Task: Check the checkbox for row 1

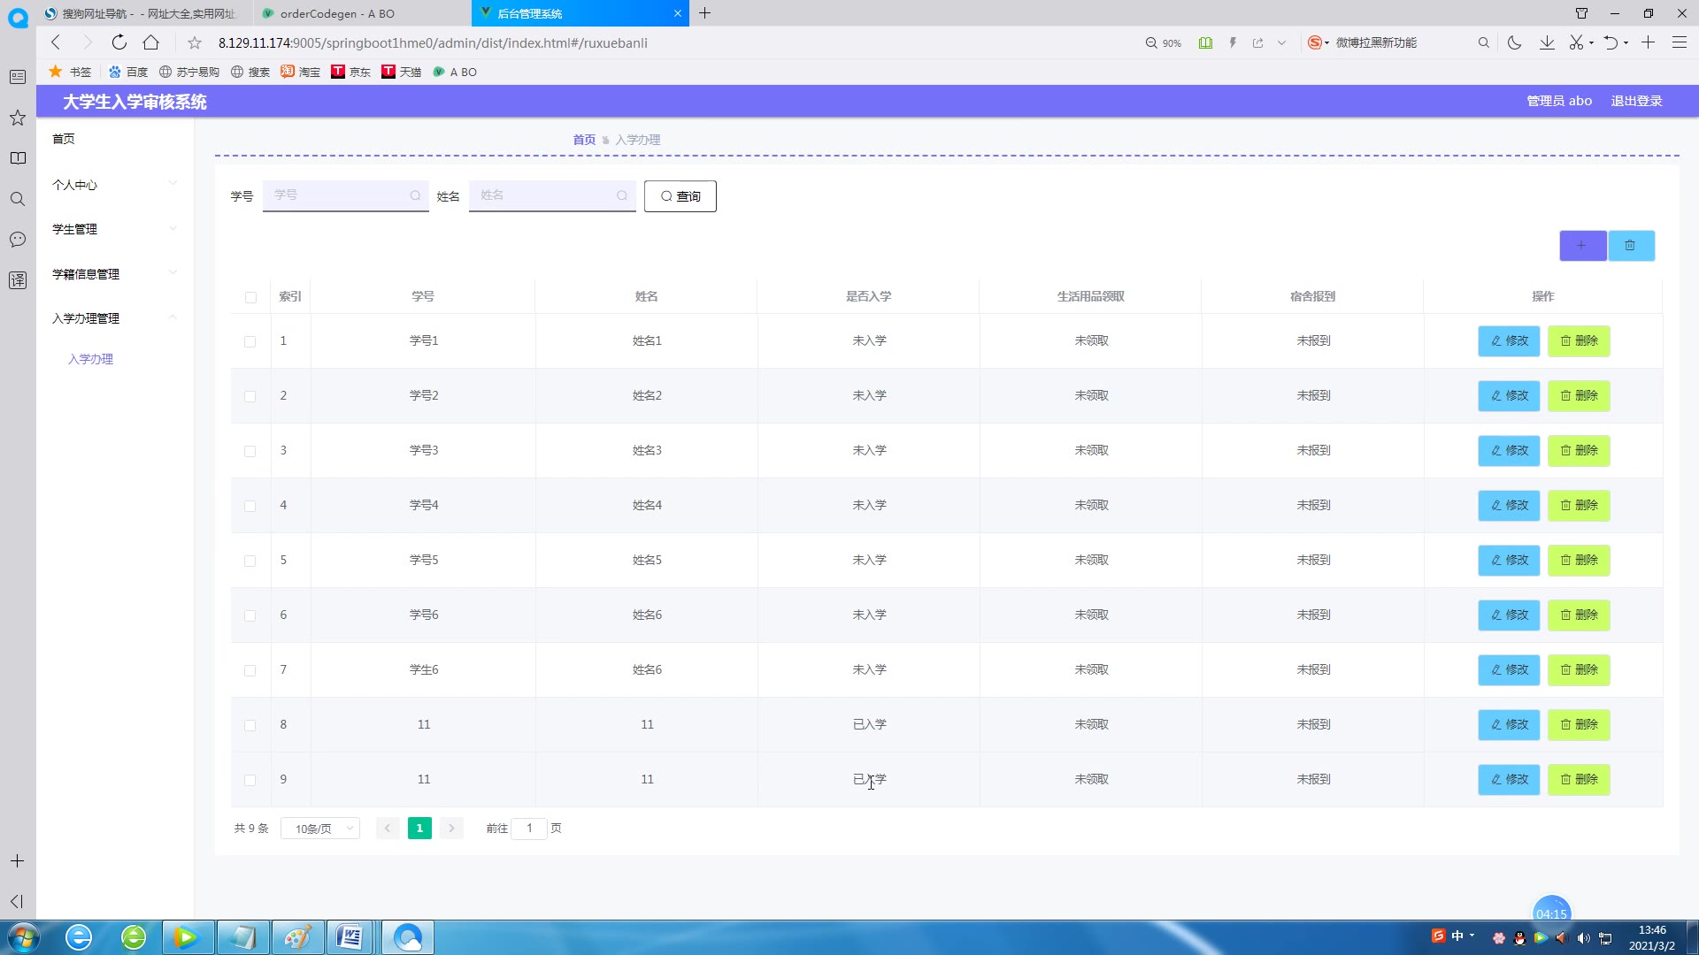Action: coord(250,341)
